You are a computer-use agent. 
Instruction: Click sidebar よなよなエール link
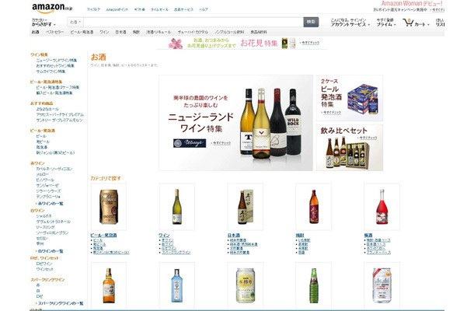[x=47, y=109]
